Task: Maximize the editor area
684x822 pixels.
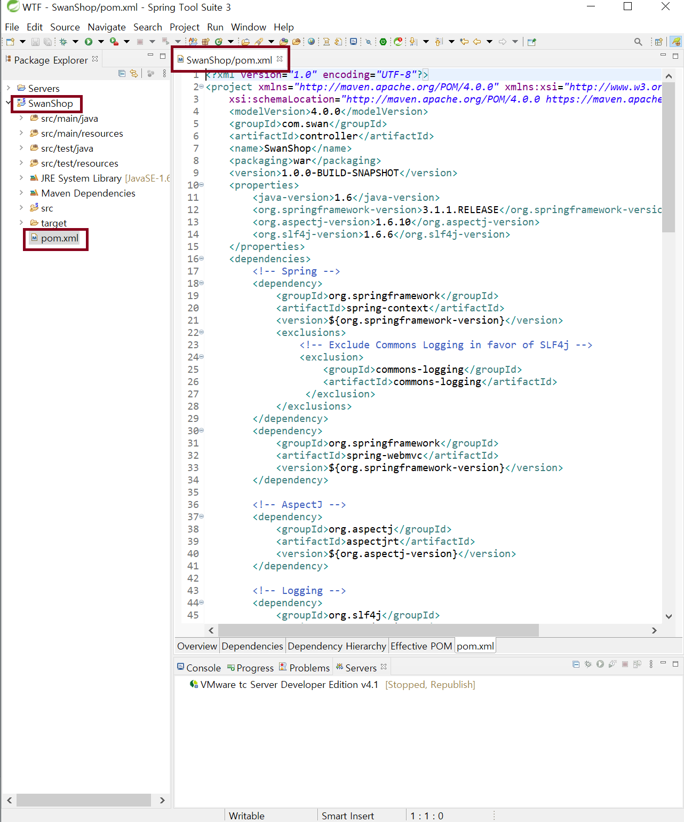Action: pyautogui.click(x=675, y=56)
